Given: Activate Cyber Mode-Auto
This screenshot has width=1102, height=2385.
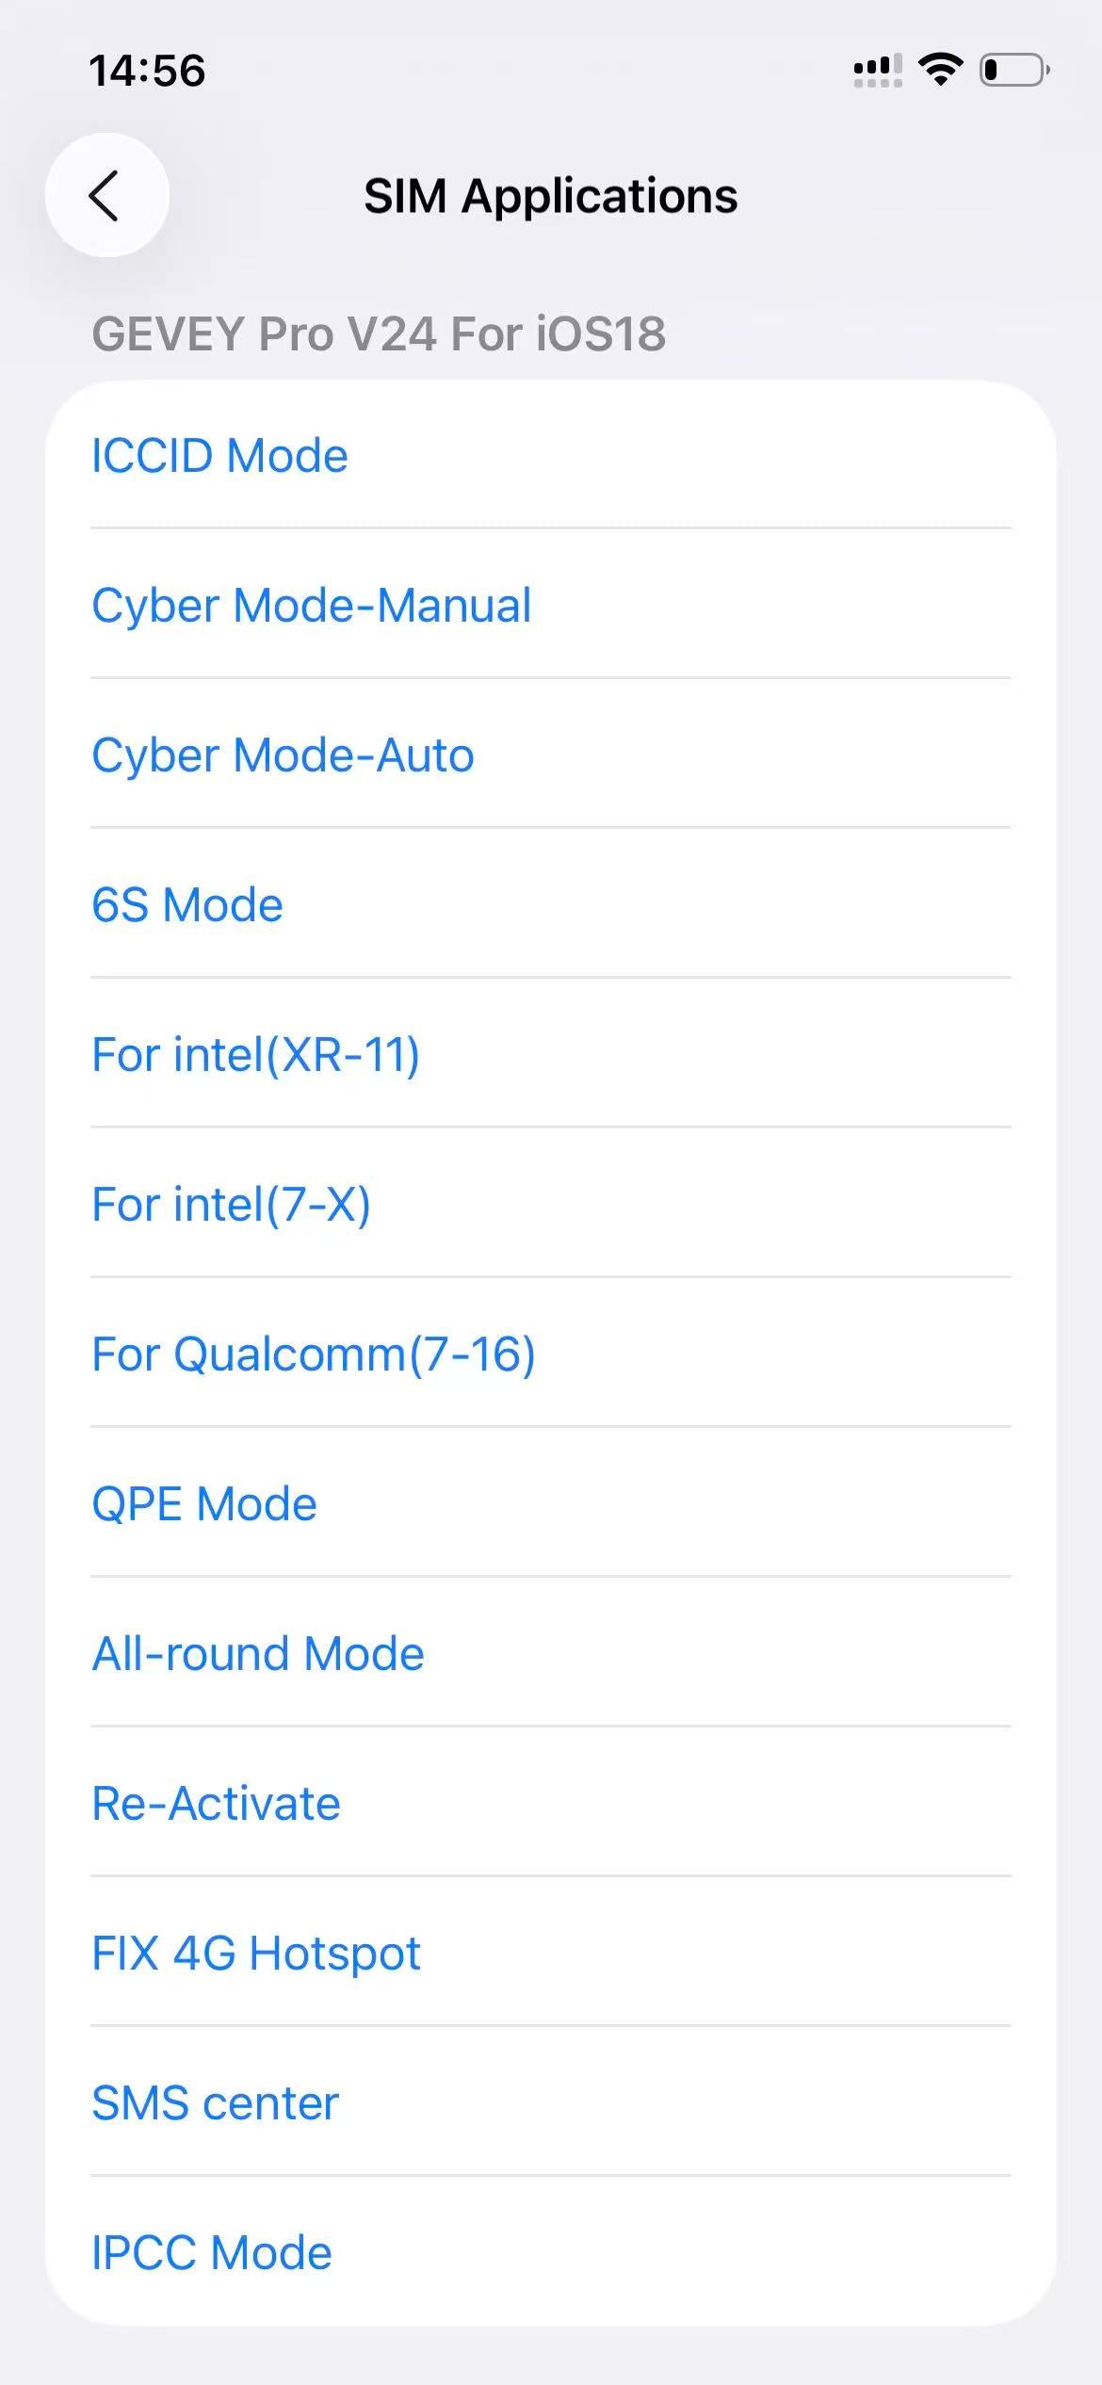Looking at the screenshot, I should [282, 754].
